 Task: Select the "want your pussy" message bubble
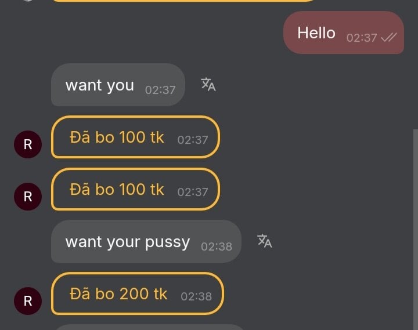146,241
